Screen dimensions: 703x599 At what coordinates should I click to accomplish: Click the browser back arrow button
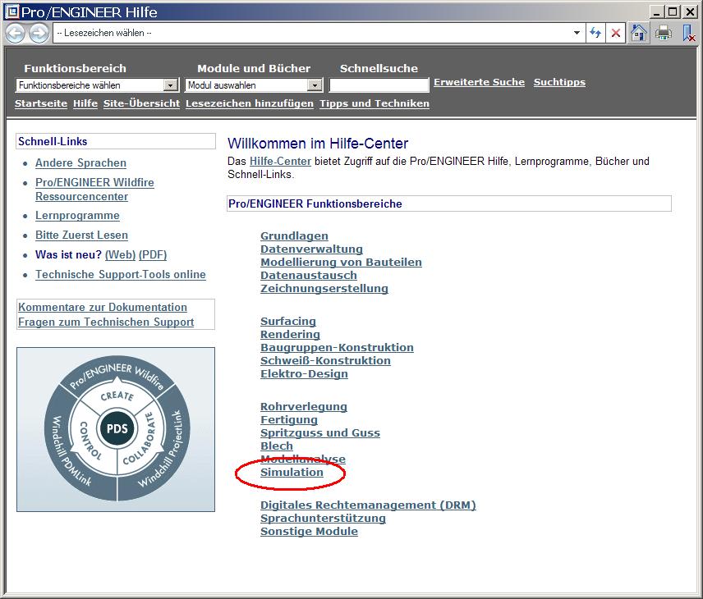15,33
